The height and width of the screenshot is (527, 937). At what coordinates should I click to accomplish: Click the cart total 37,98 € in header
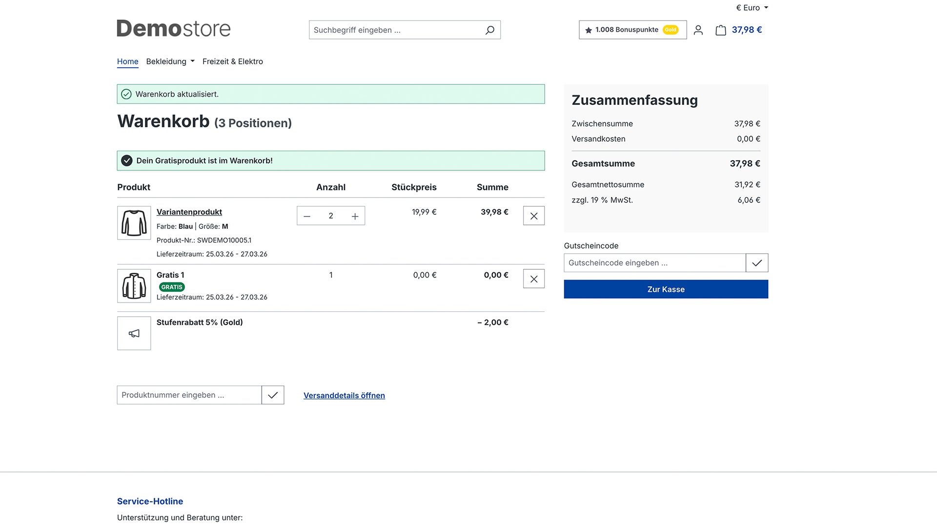[747, 30]
